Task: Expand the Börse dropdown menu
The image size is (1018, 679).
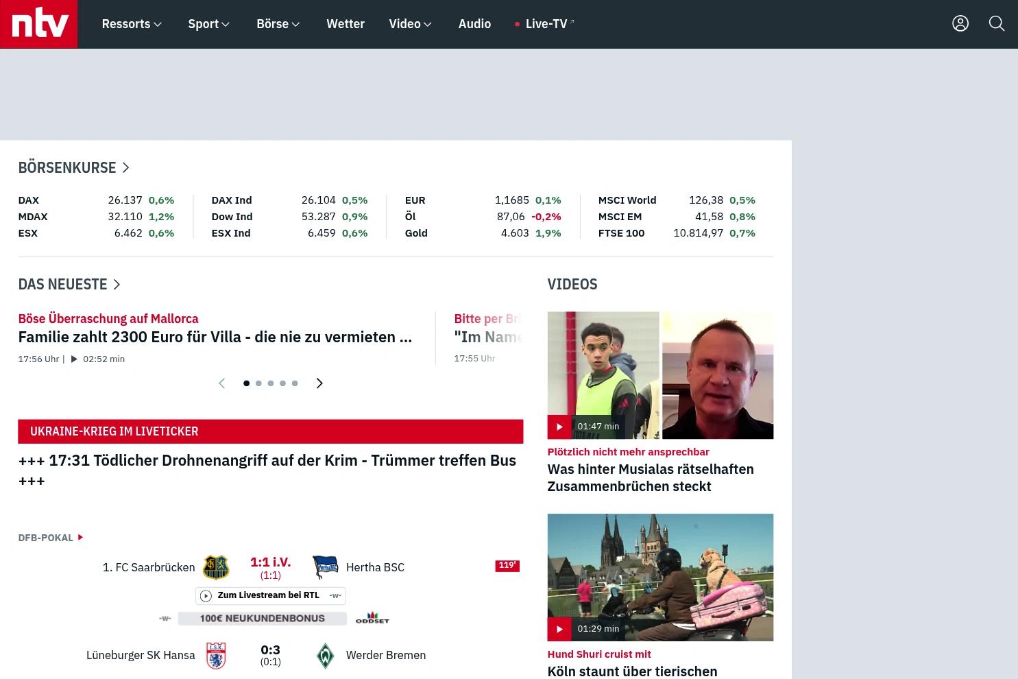Action: tap(278, 24)
